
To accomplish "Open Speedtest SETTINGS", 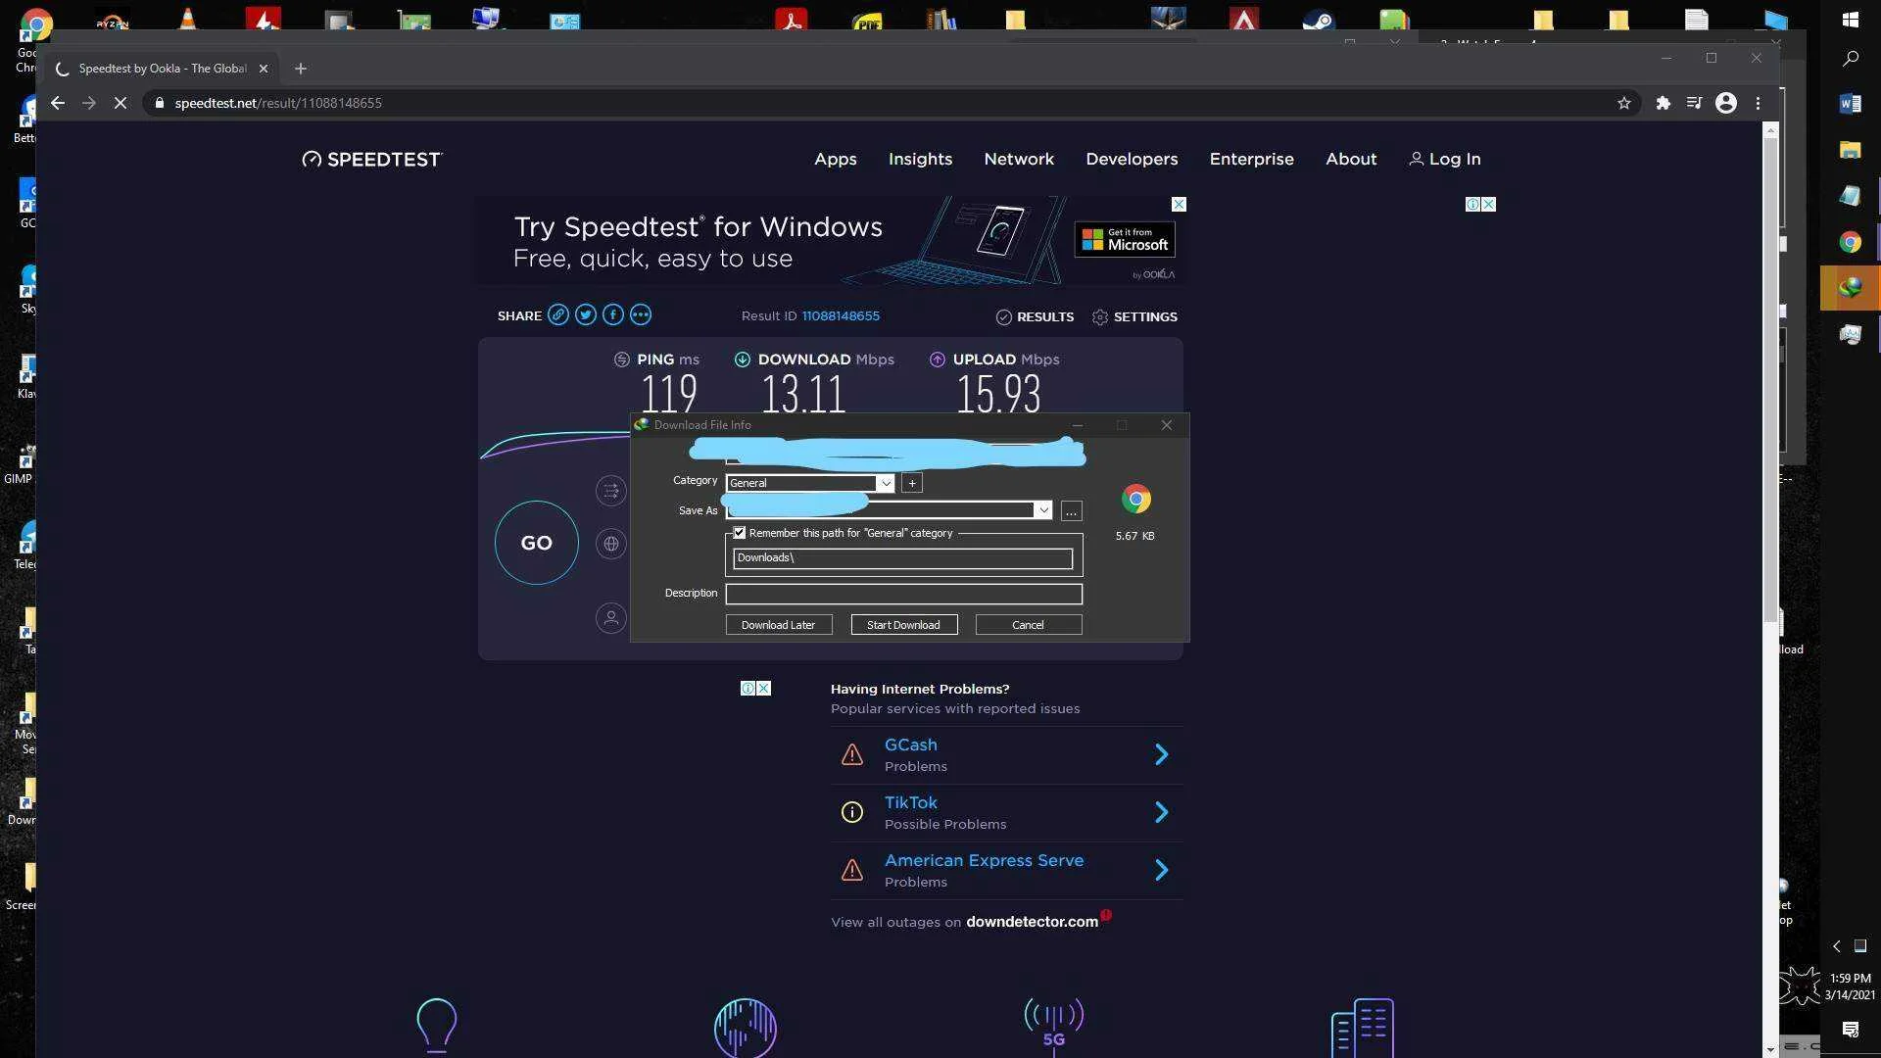I will (x=1134, y=316).
